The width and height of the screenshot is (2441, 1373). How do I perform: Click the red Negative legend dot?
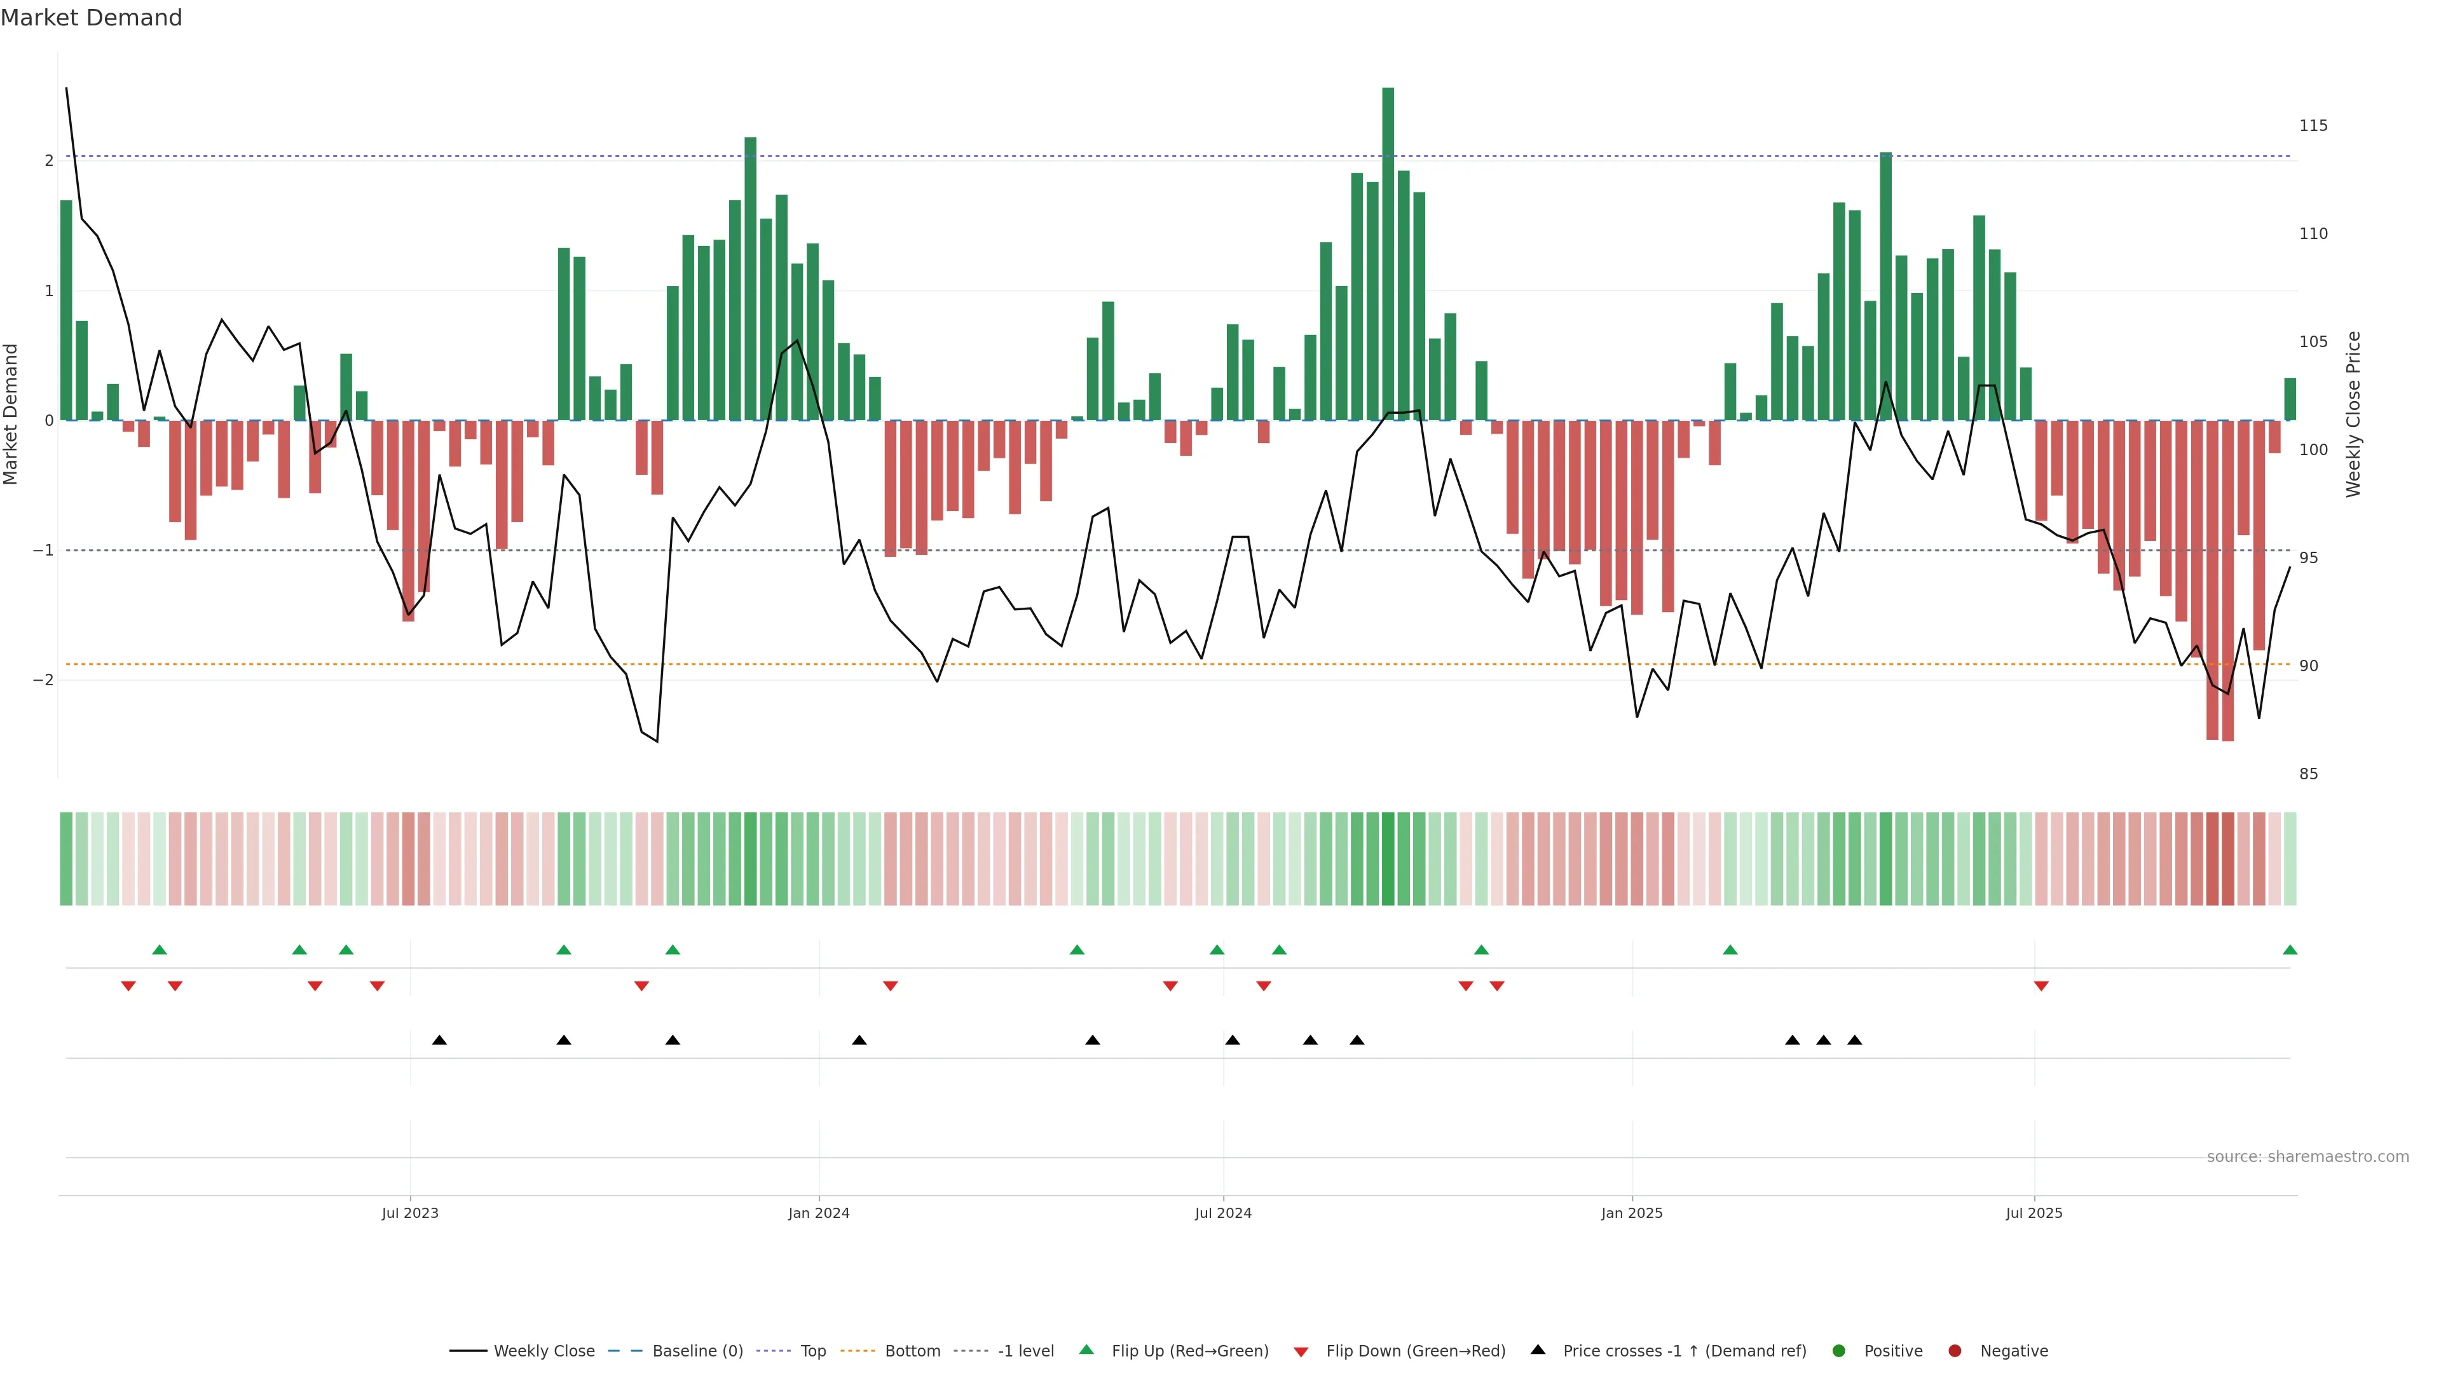point(1954,1350)
